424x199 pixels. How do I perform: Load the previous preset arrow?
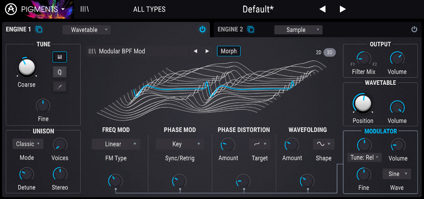(x=322, y=9)
